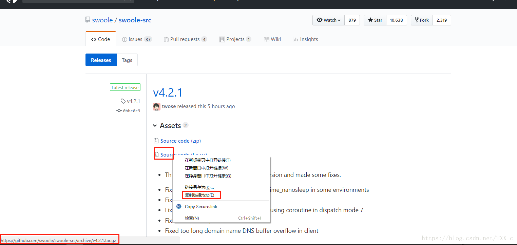517x245 pixels.
Task: Open the Watch dropdown button
Action: click(328, 20)
